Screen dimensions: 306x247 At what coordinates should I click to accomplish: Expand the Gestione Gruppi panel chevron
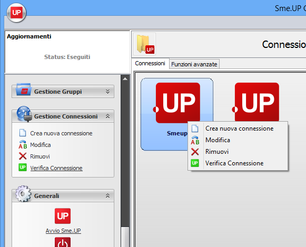click(x=107, y=92)
